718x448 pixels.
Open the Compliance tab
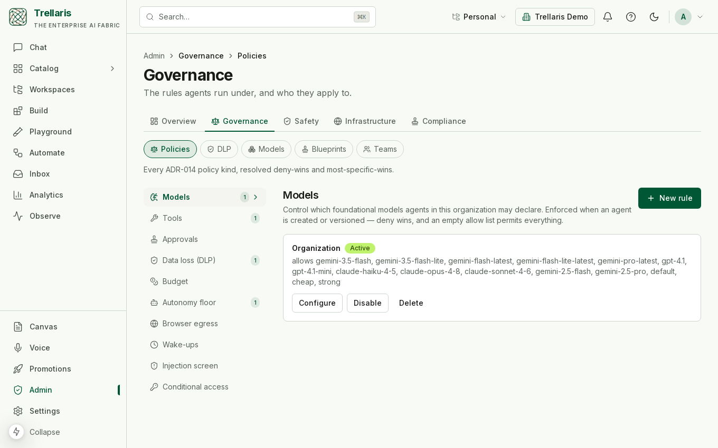tap(439, 121)
